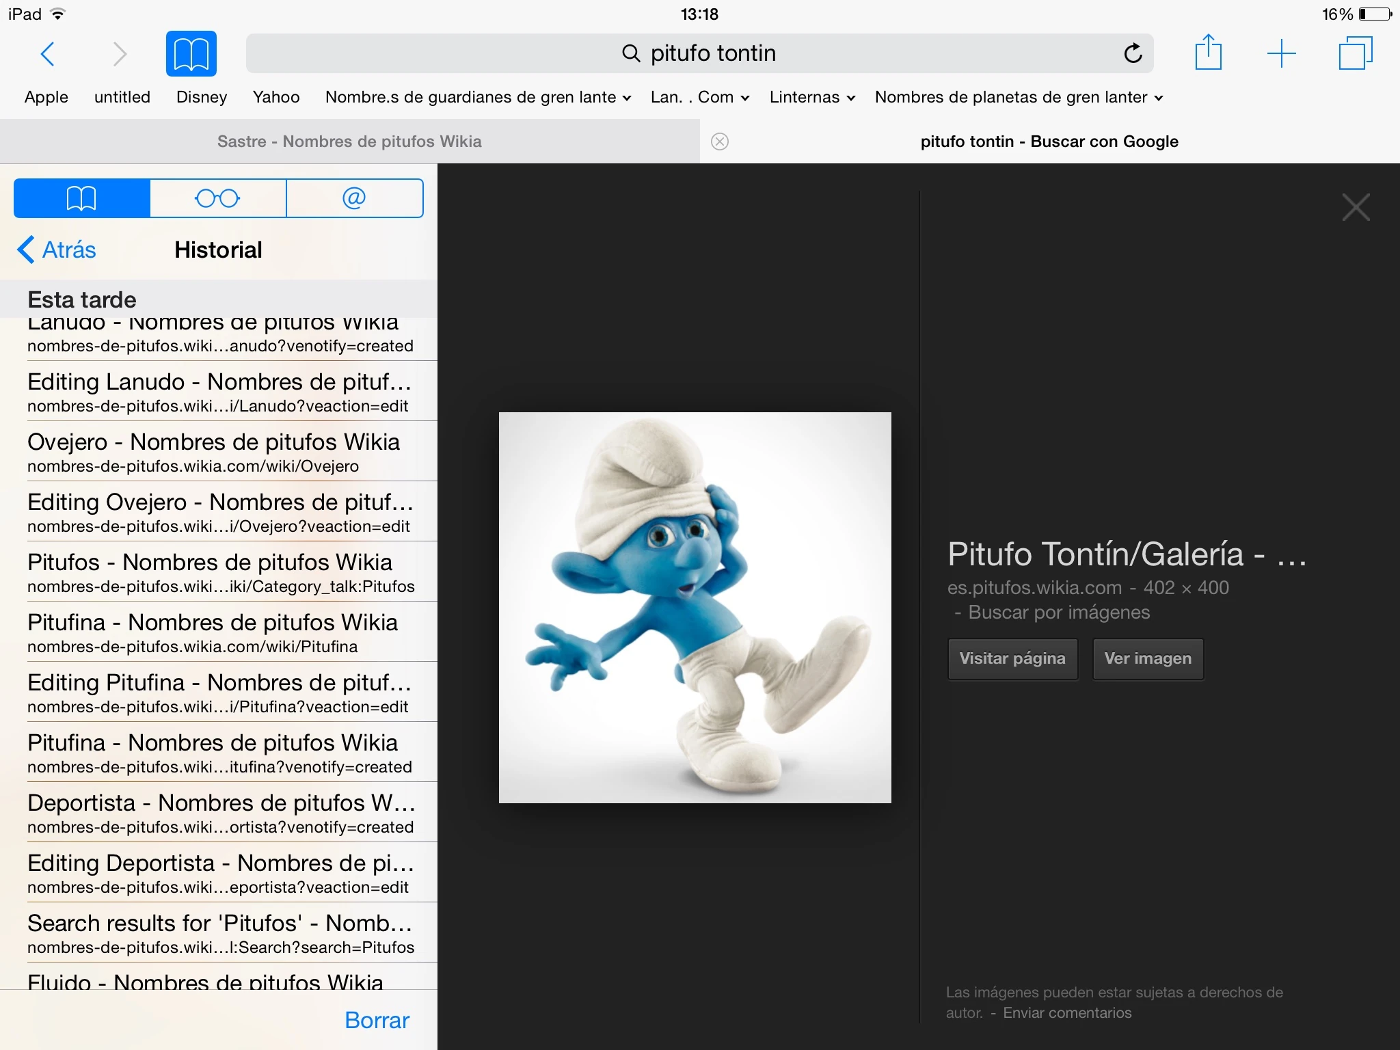Tap the Safari back arrow
This screenshot has width=1400, height=1050.
(47, 53)
